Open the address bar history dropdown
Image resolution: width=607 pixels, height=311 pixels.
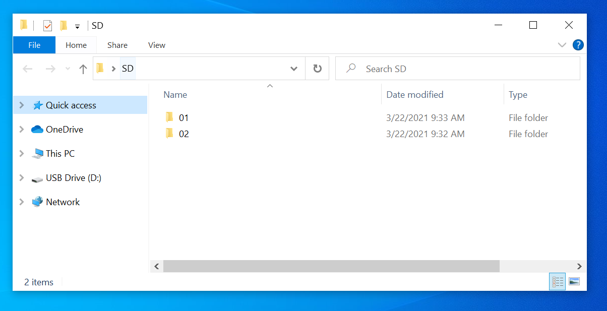coord(294,69)
